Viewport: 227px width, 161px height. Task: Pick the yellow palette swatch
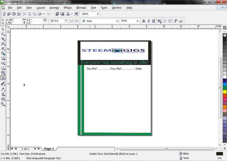tap(225, 92)
